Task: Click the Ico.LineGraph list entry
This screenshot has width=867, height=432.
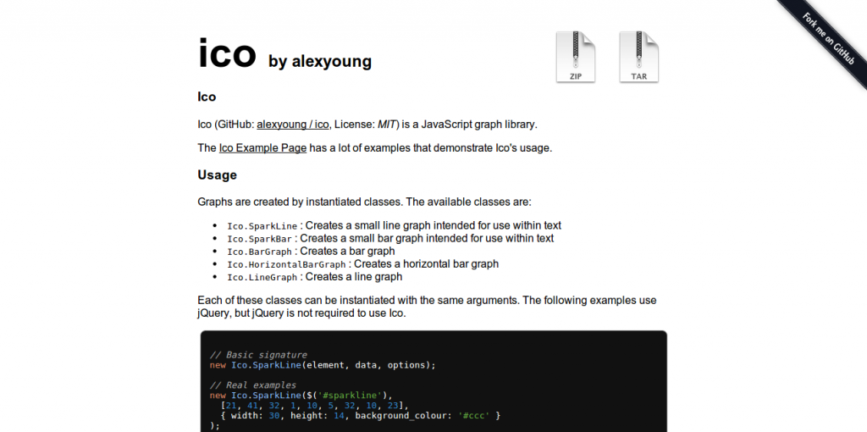Action: 315,277
